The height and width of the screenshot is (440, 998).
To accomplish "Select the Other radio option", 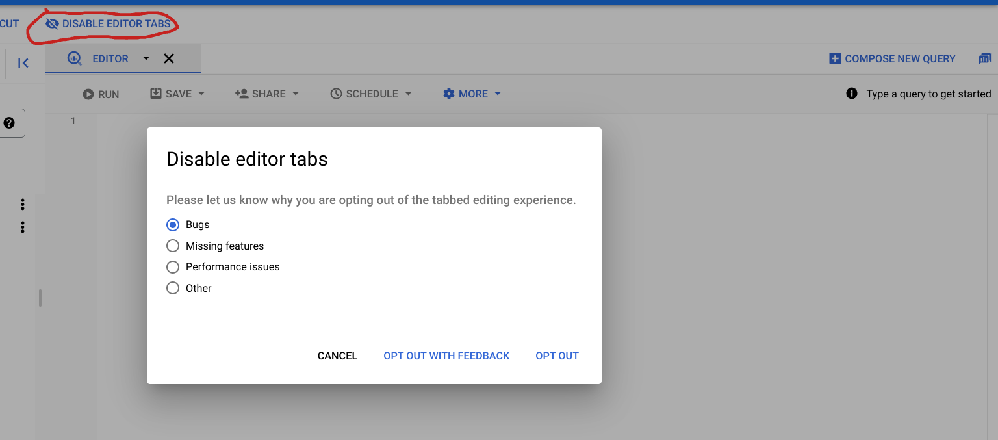I will click(x=173, y=288).
